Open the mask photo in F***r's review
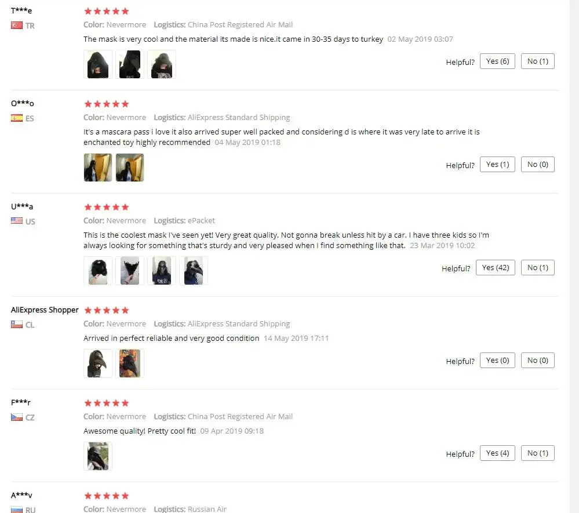Viewport: 579px width, 513px height. [98, 456]
